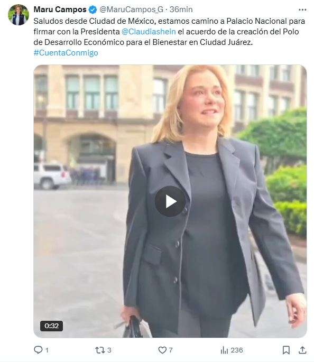This screenshot has height=362, width=314.
Task: Click the 36min timestamp
Action: click(x=181, y=10)
